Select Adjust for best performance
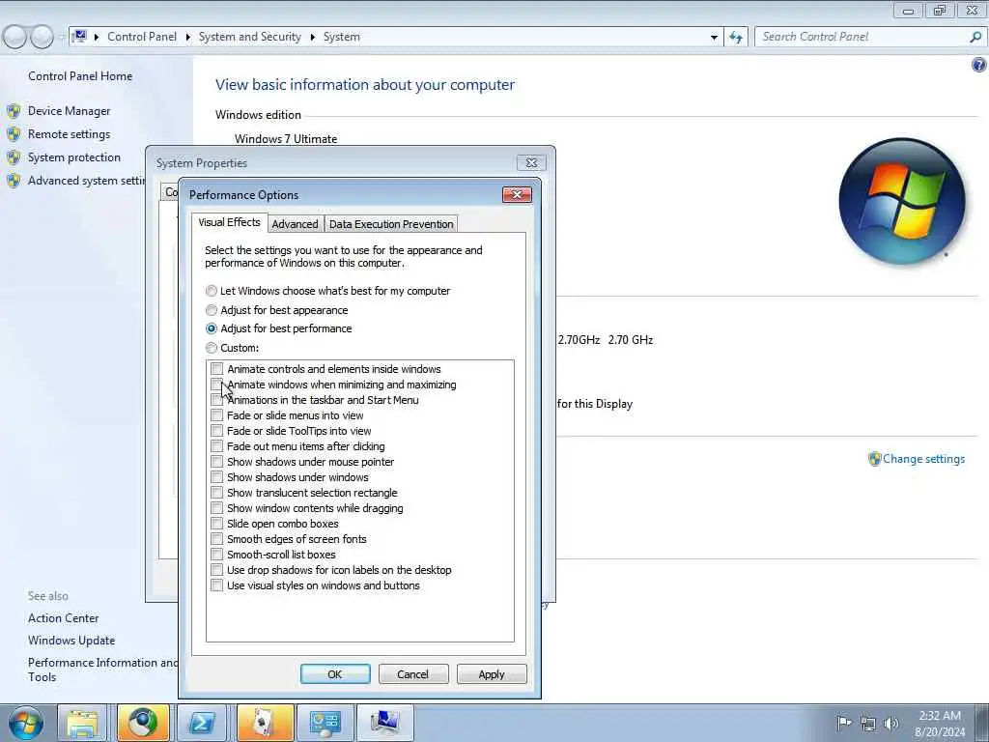This screenshot has width=989, height=742. (212, 328)
